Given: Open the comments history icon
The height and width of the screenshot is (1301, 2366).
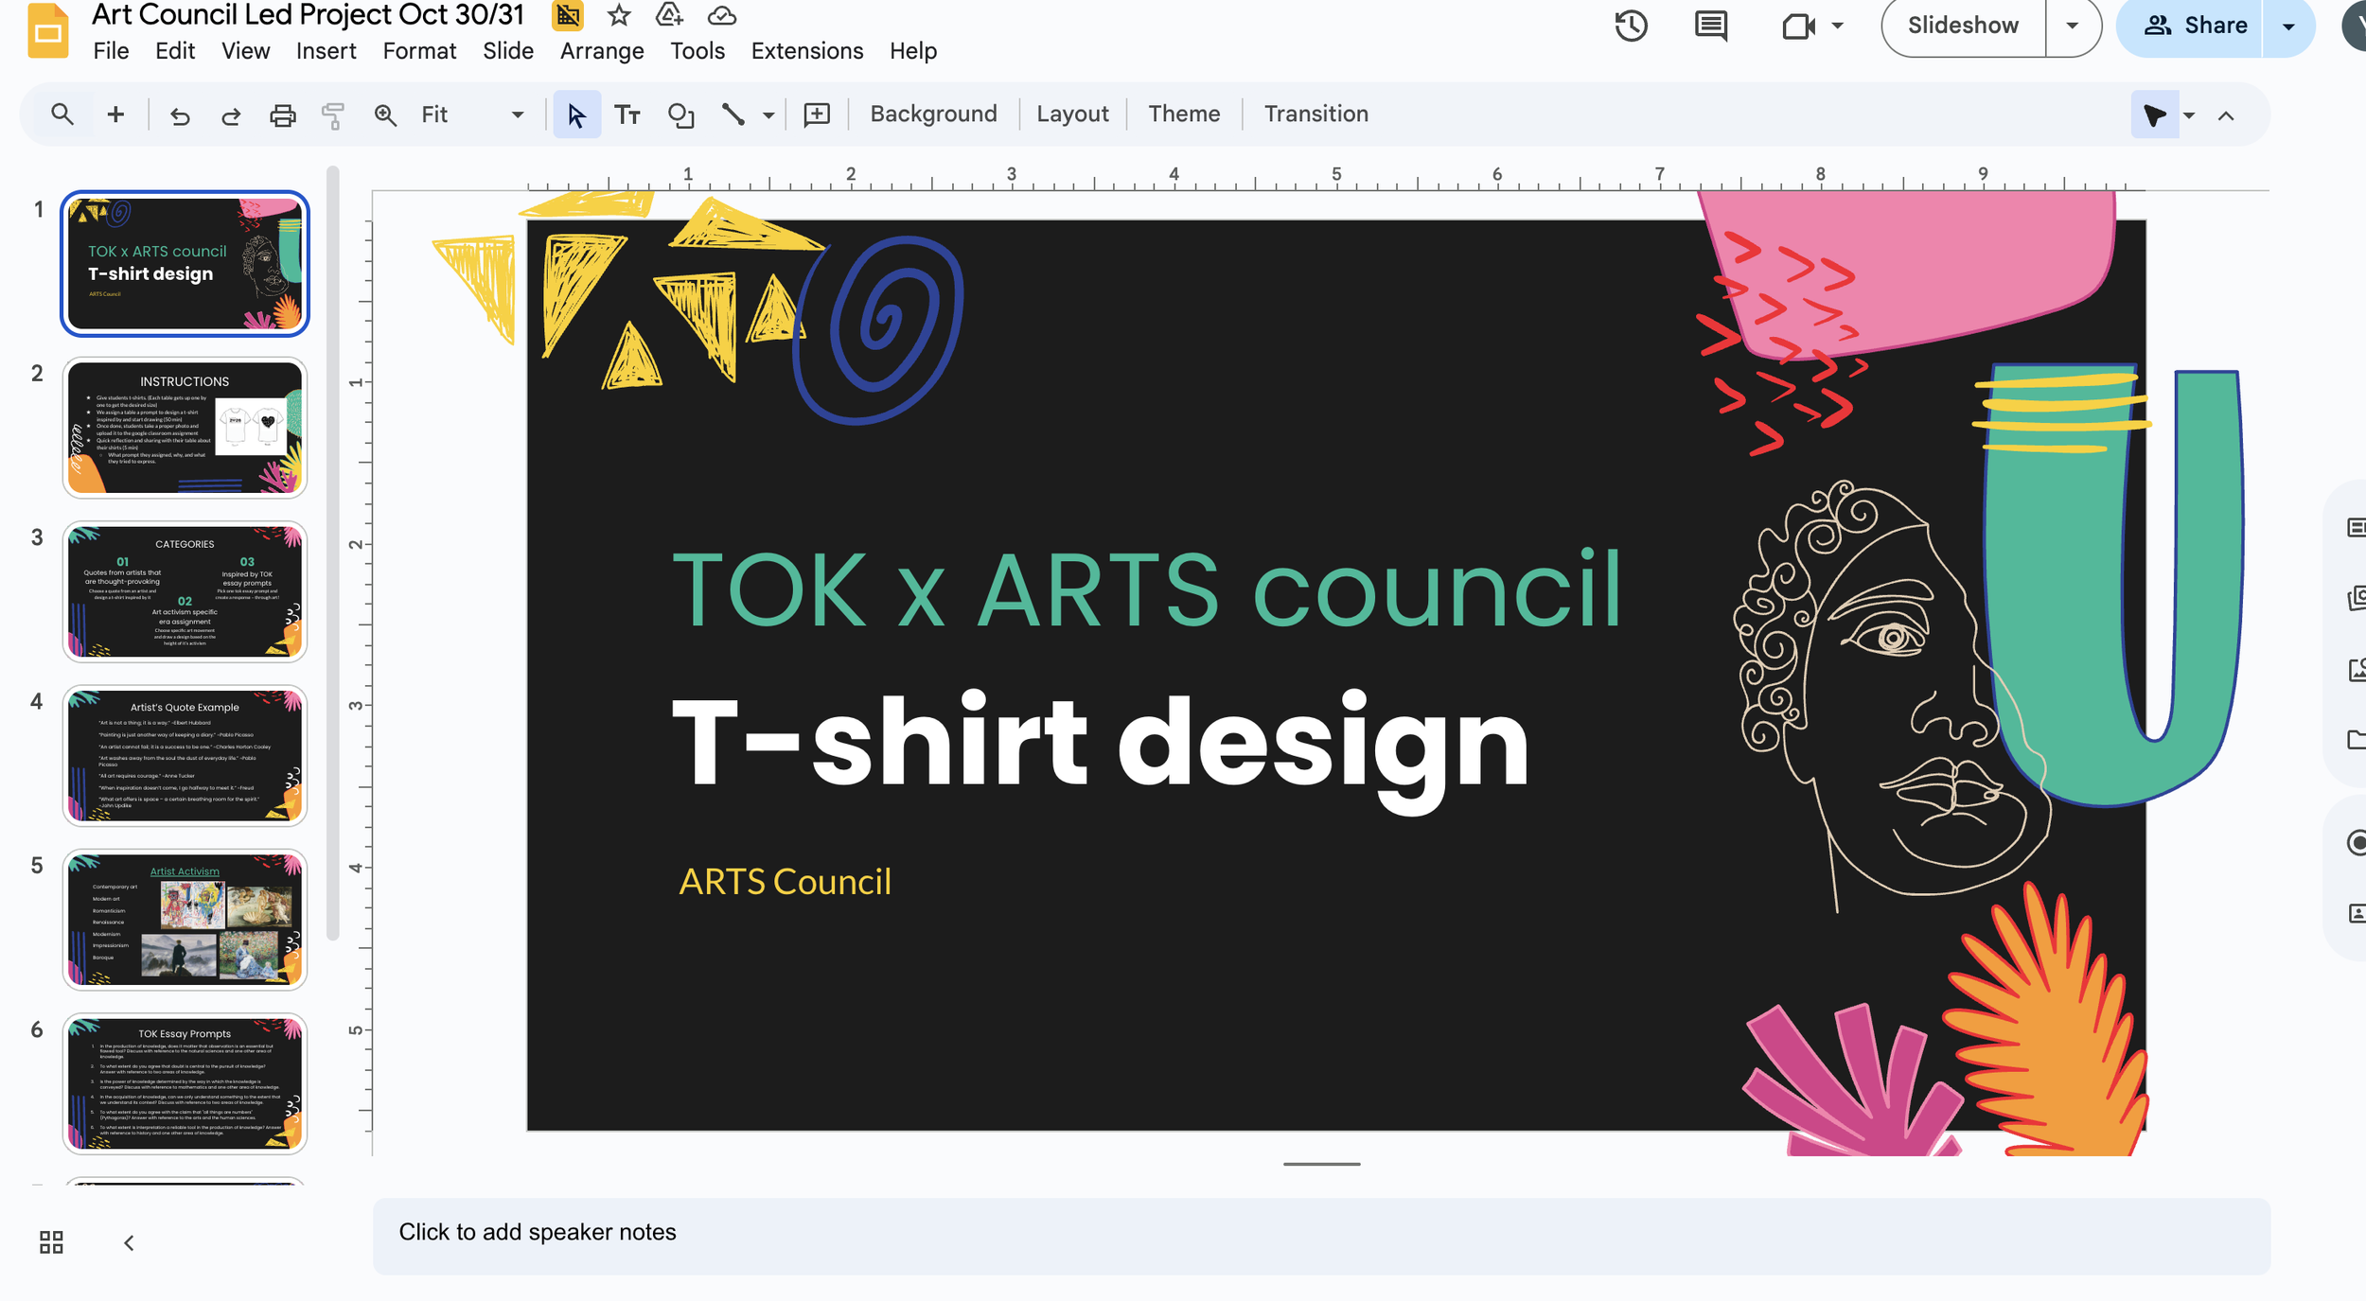Looking at the screenshot, I should coord(1710,26).
